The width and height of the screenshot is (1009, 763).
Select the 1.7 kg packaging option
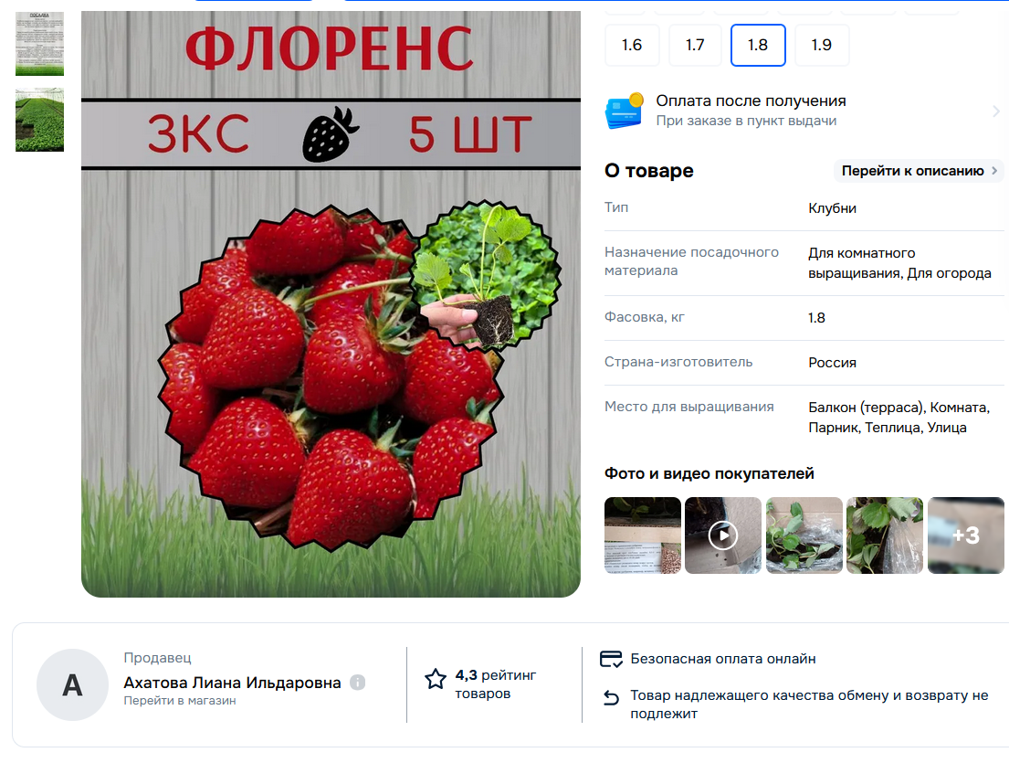[695, 45]
